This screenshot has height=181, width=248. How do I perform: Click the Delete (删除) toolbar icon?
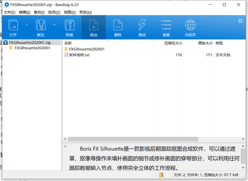118,25
